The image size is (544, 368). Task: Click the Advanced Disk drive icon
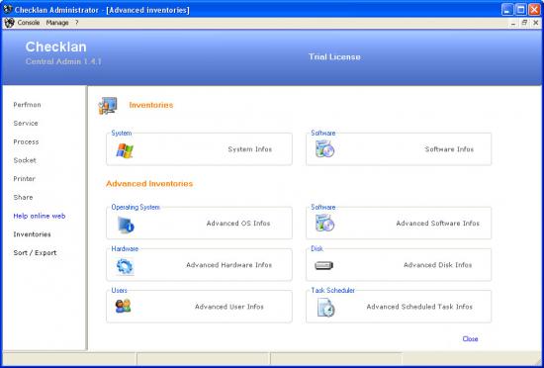coord(324,266)
